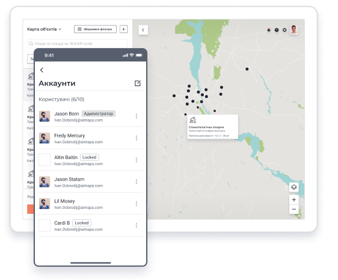Click the map layers icon
The height and width of the screenshot is (280, 338).
[x=294, y=187]
